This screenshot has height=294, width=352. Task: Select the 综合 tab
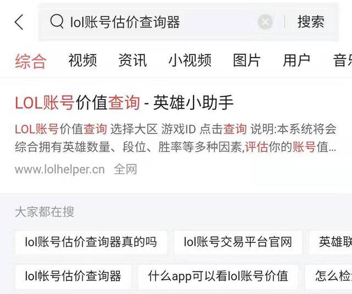click(x=31, y=61)
